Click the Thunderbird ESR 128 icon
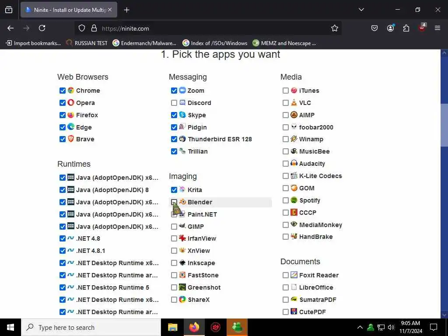Viewport: 448px width, 336px height. [182, 139]
